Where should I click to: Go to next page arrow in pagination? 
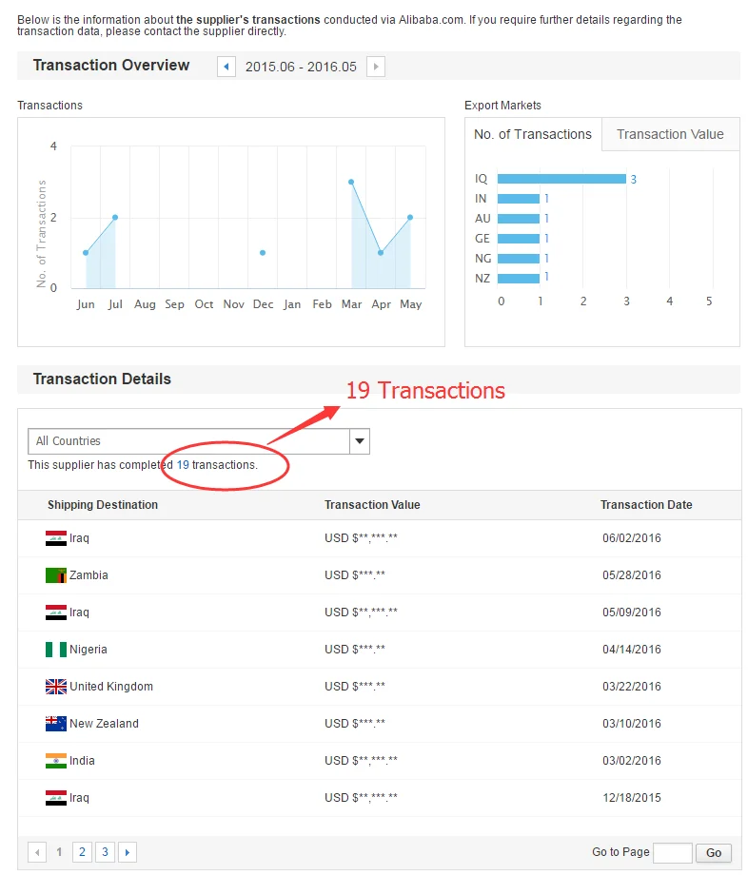coord(128,852)
